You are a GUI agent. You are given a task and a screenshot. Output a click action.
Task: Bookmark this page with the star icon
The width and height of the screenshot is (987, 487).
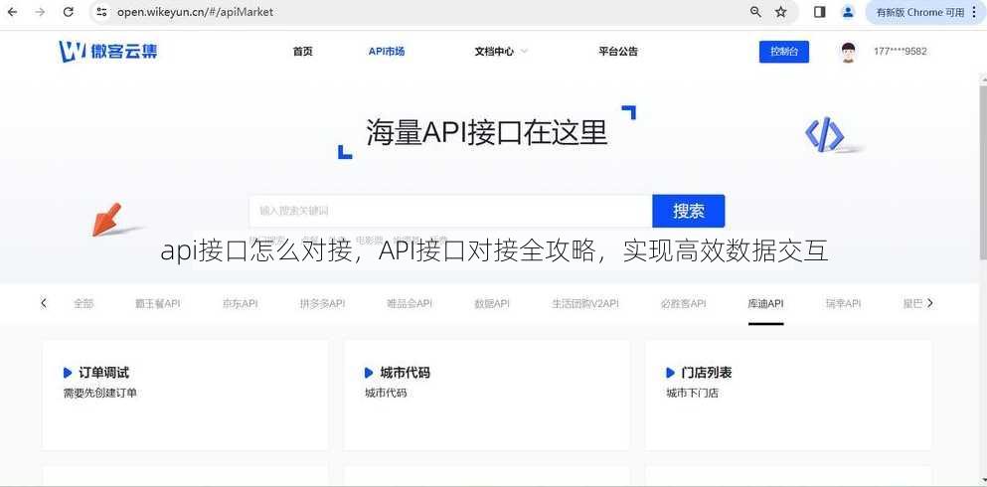(x=781, y=12)
